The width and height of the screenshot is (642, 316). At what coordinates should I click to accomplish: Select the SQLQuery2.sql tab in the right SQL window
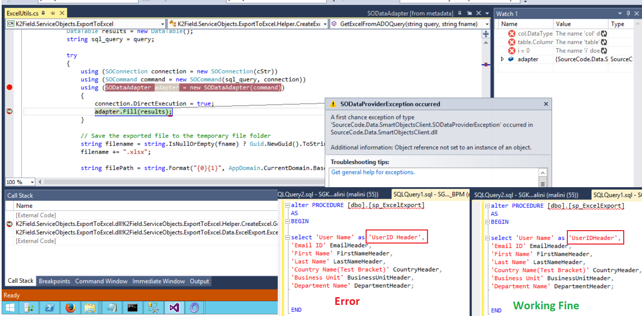pyautogui.click(x=526, y=195)
